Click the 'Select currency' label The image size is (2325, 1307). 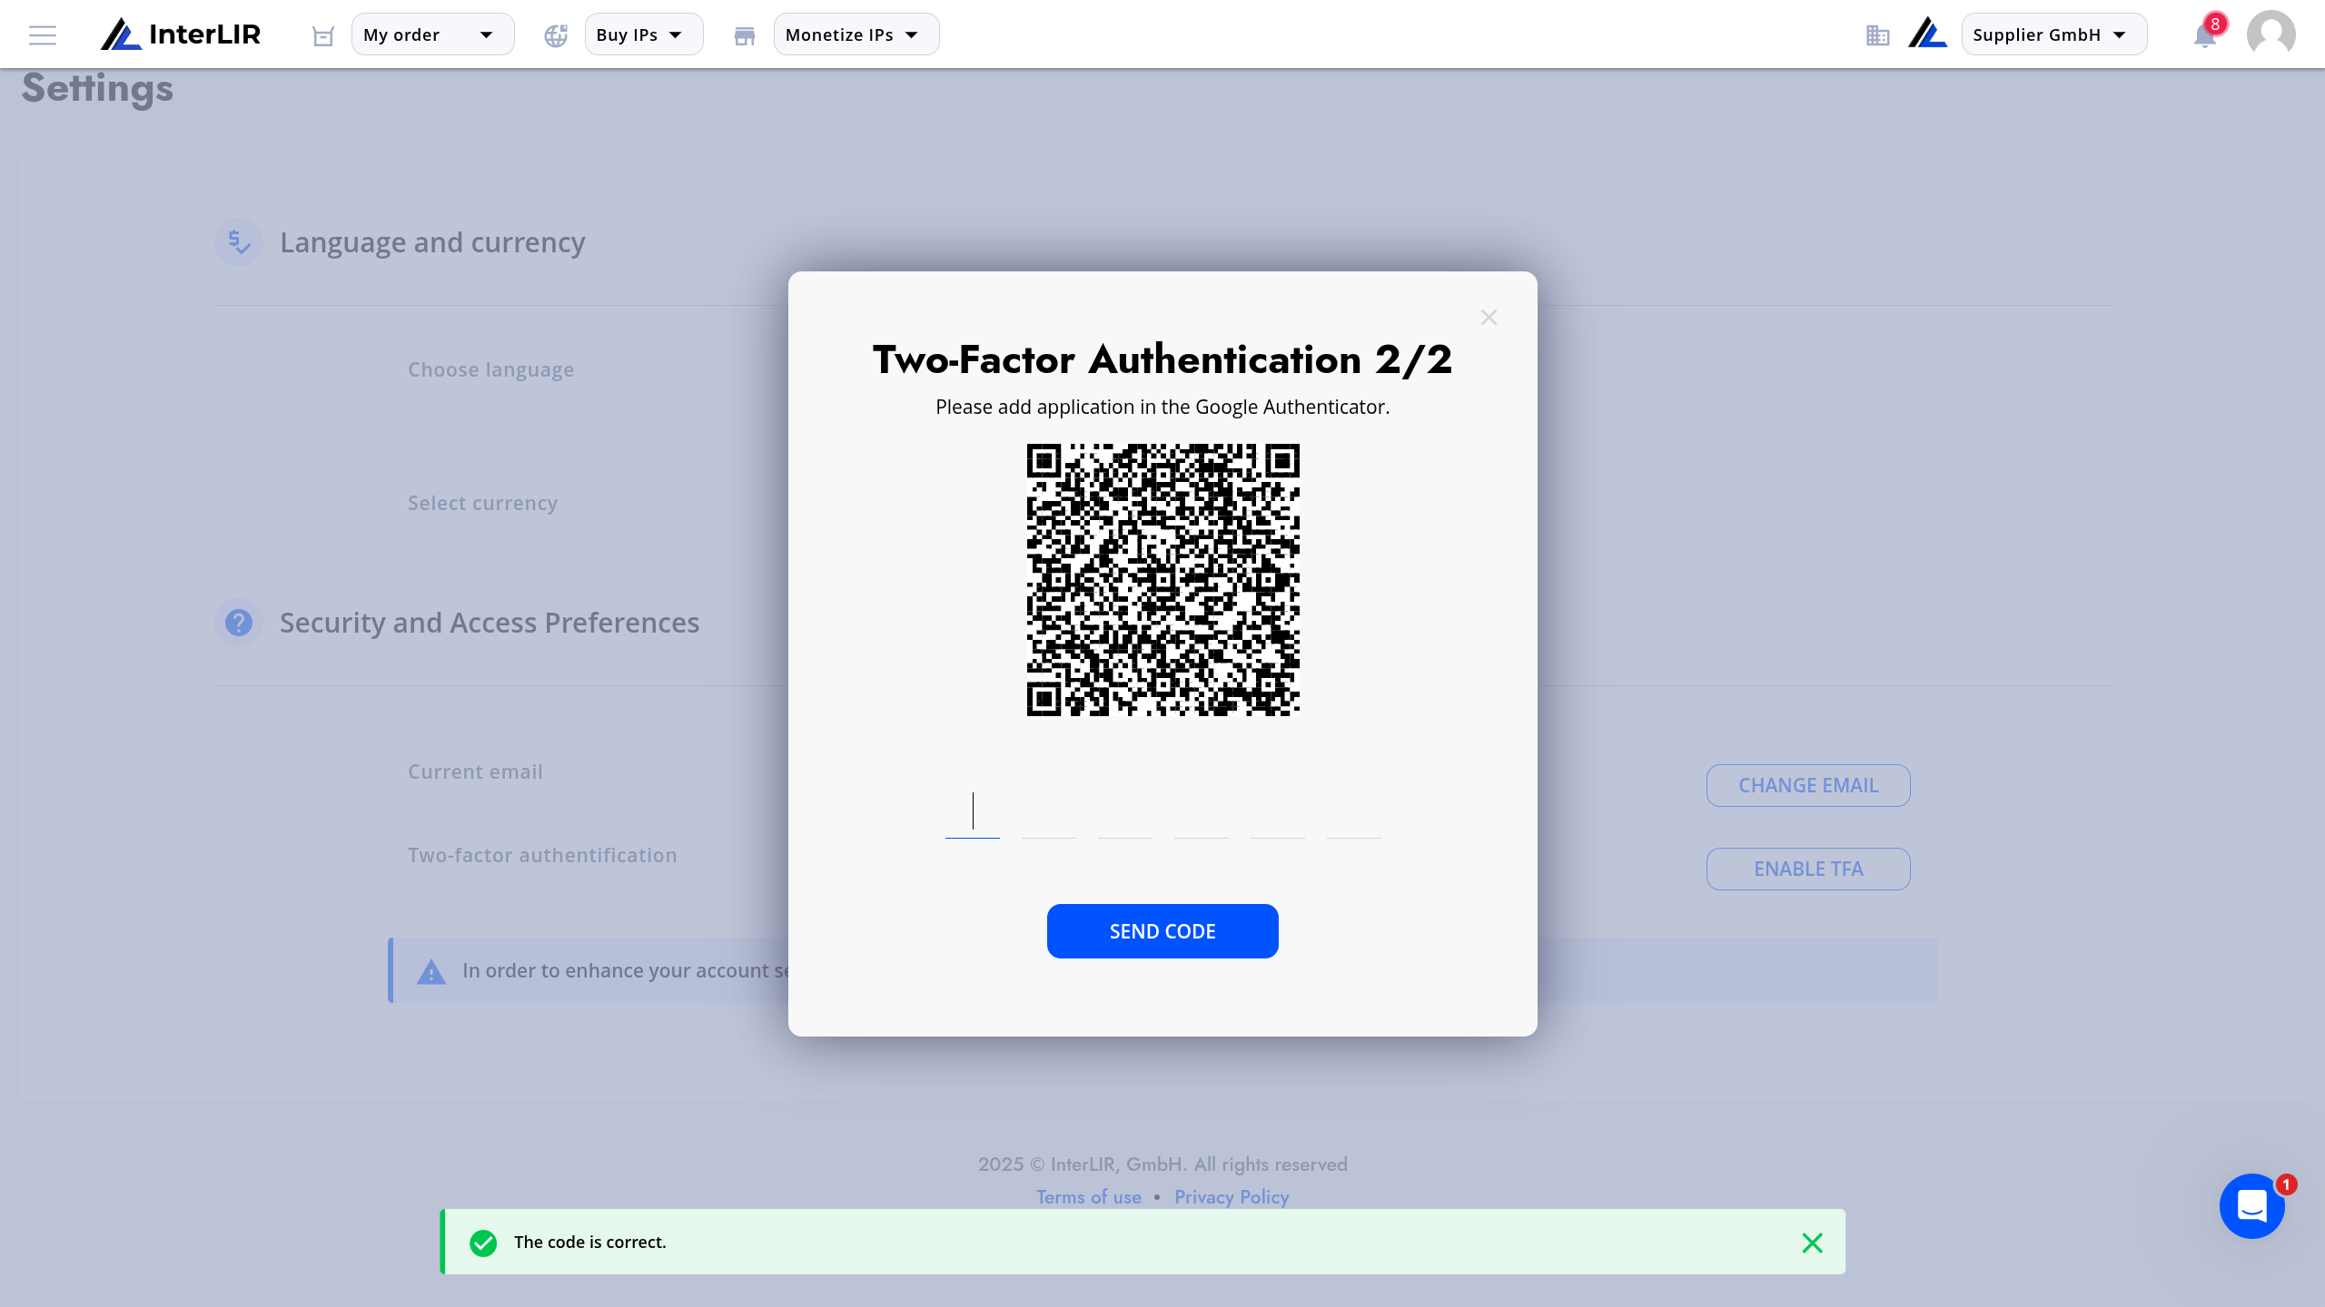coord(482,503)
